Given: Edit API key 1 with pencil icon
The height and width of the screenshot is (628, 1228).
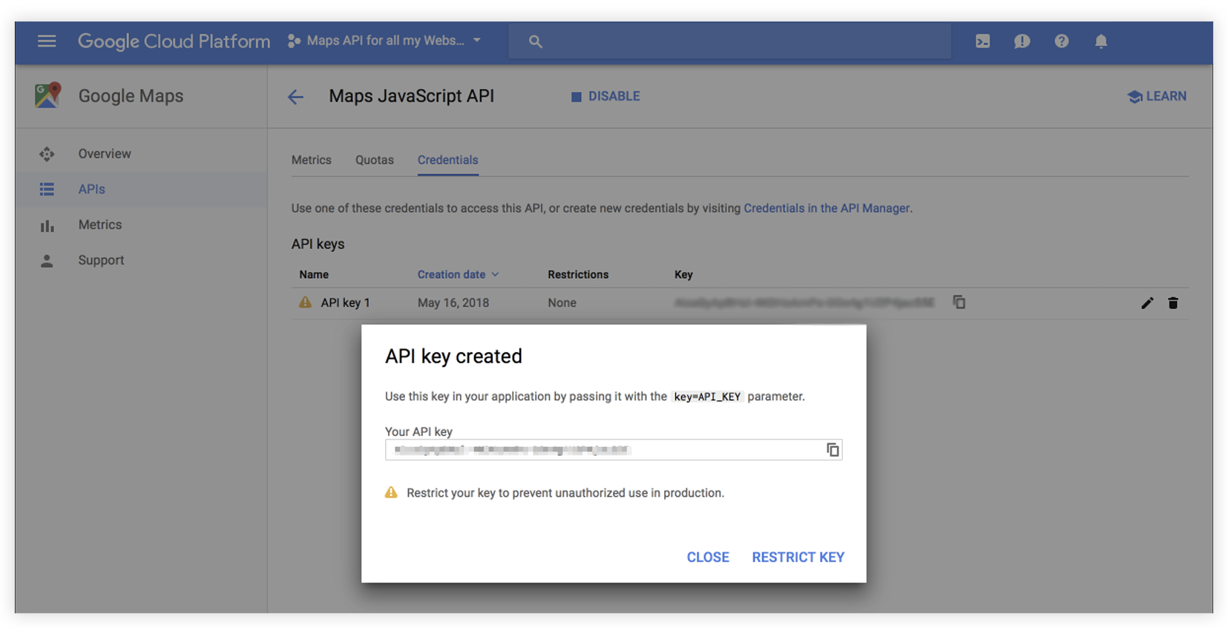Looking at the screenshot, I should (x=1147, y=303).
